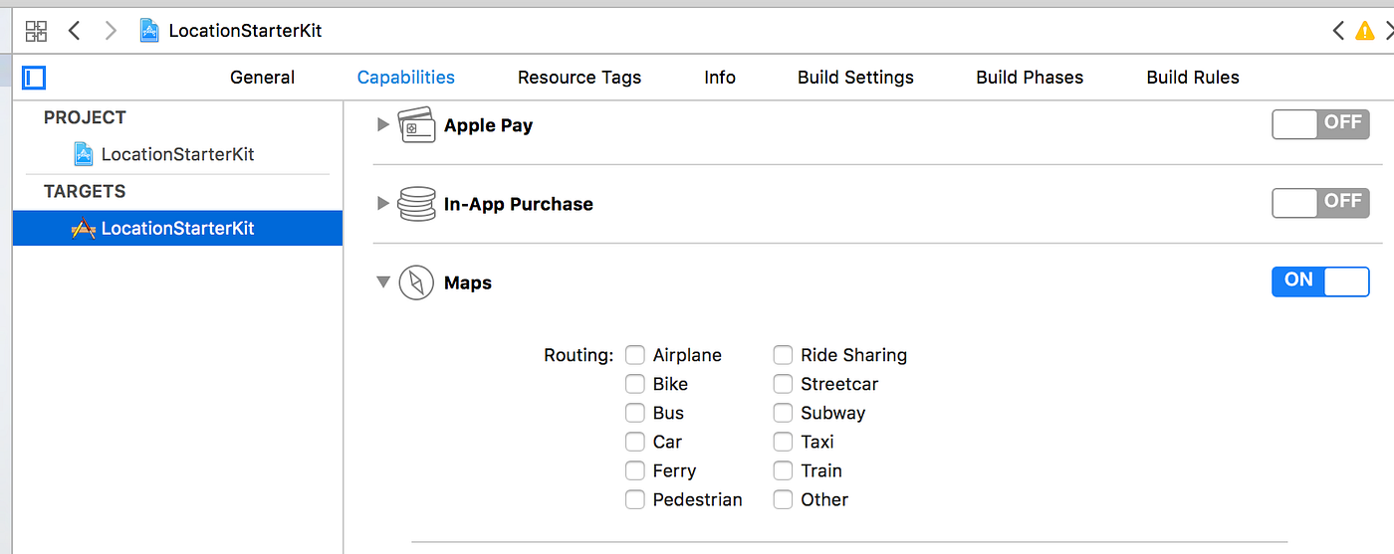Image resolution: width=1394 pixels, height=554 pixels.
Task: Click the Apple Pay capability label
Action: 488,125
